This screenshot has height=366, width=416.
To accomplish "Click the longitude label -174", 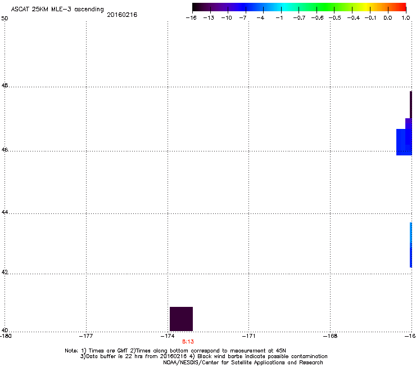I will pyautogui.click(x=168, y=336).
